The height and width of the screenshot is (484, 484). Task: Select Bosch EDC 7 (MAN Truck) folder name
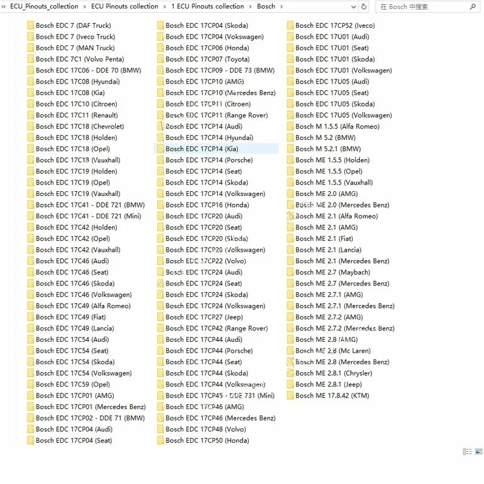tap(75, 48)
